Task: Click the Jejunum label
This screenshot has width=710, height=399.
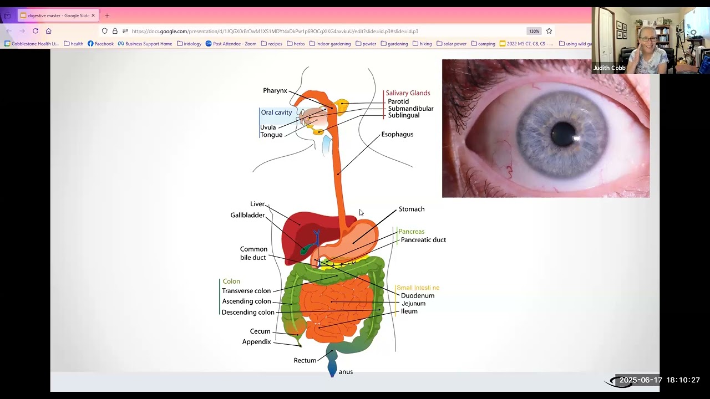Action: pyautogui.click(x=413, y=304)
